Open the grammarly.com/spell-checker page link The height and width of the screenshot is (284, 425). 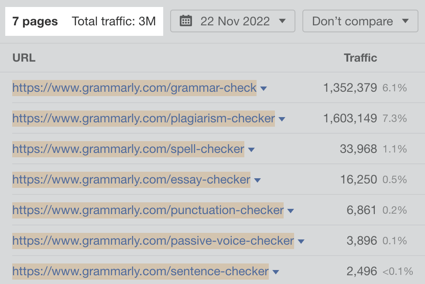(127, 149)
